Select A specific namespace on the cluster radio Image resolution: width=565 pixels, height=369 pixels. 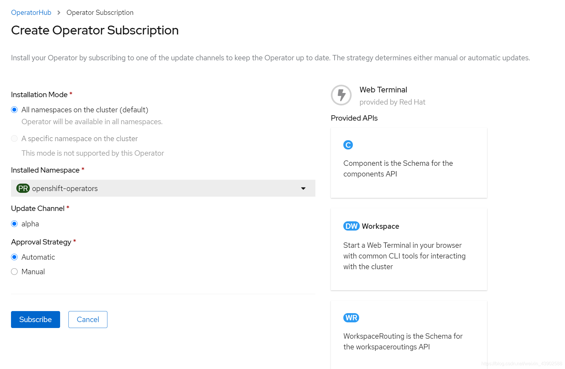tap(14, 138)
